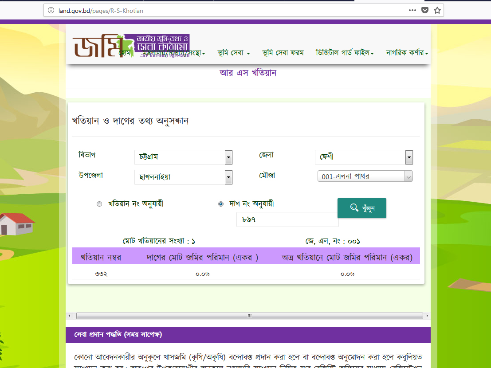This screenshot has width=491, height=368.
Task: Click horizontal scrollbar right arrow
Action: pos(427,316)
